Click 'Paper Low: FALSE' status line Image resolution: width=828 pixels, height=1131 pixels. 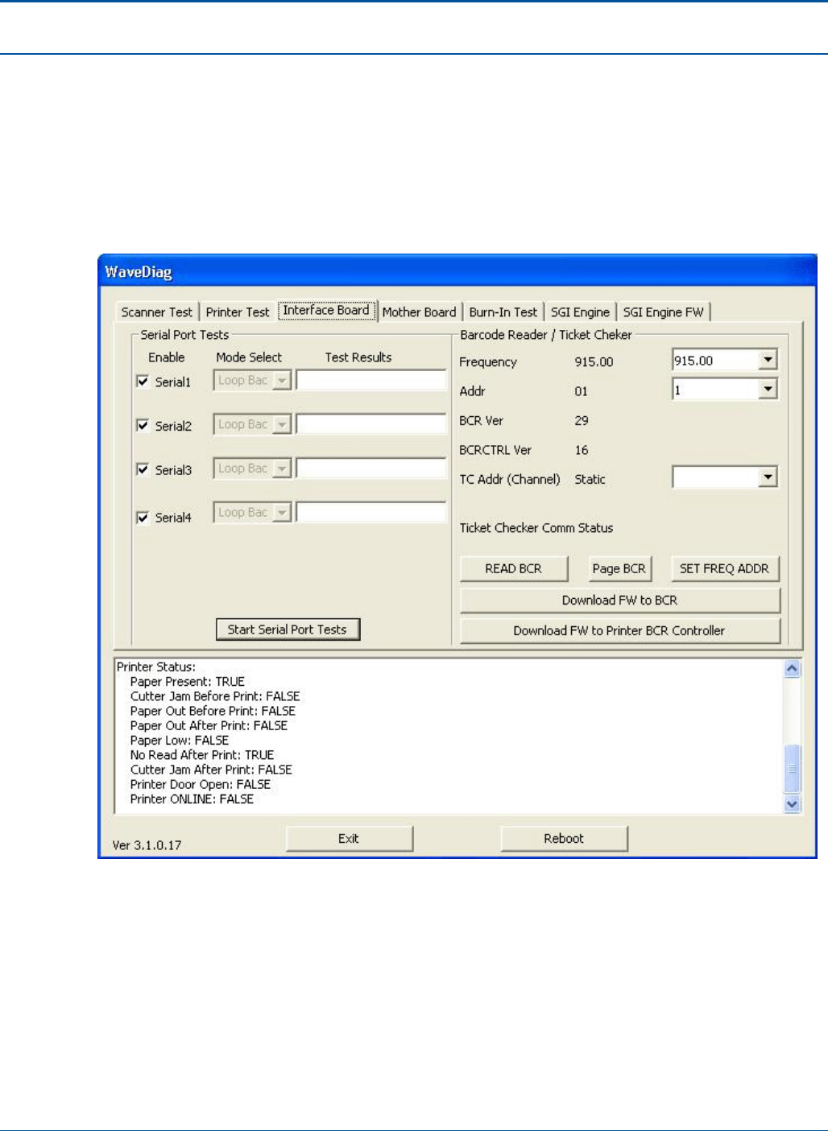click(180, 741)
